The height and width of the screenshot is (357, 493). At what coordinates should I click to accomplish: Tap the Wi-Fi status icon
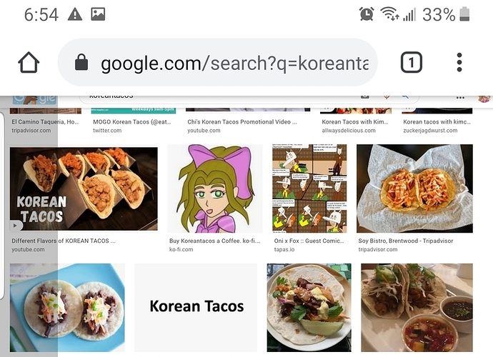[x=389, y=14]
